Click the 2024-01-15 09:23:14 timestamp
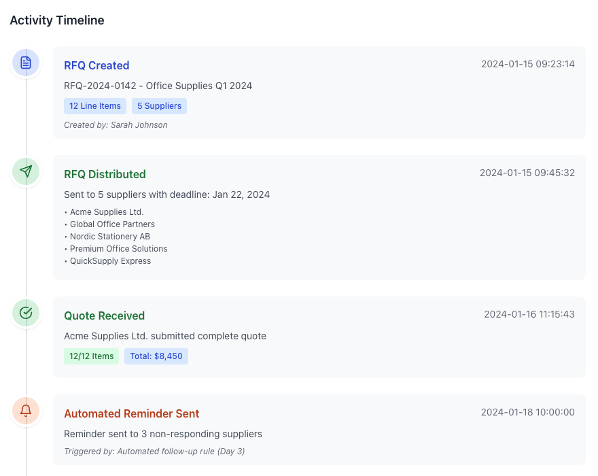598x476 pixels. pyautogui.click(x=528, y=65)
